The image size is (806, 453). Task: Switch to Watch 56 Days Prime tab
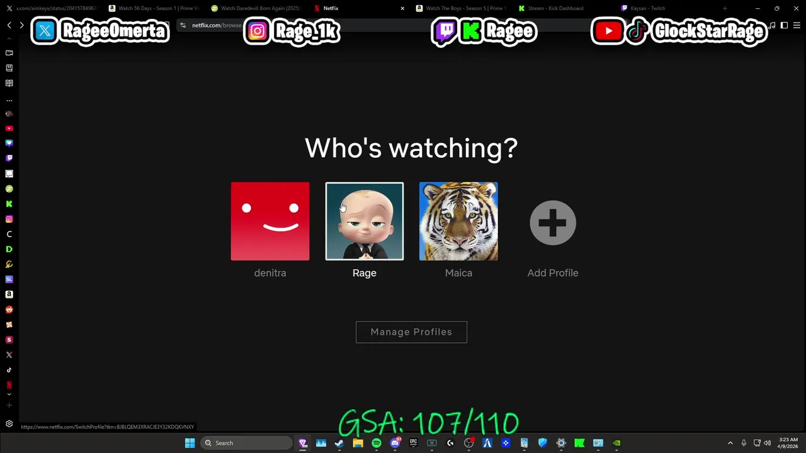(x=154, y=8)
